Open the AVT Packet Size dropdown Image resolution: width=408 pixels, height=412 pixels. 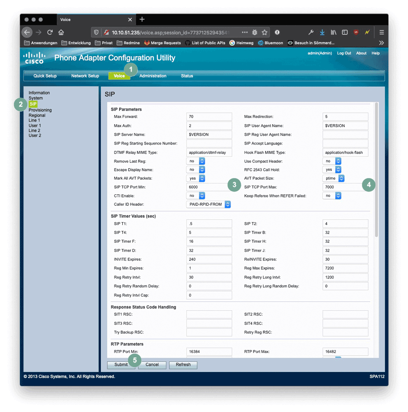pos(333,178)
